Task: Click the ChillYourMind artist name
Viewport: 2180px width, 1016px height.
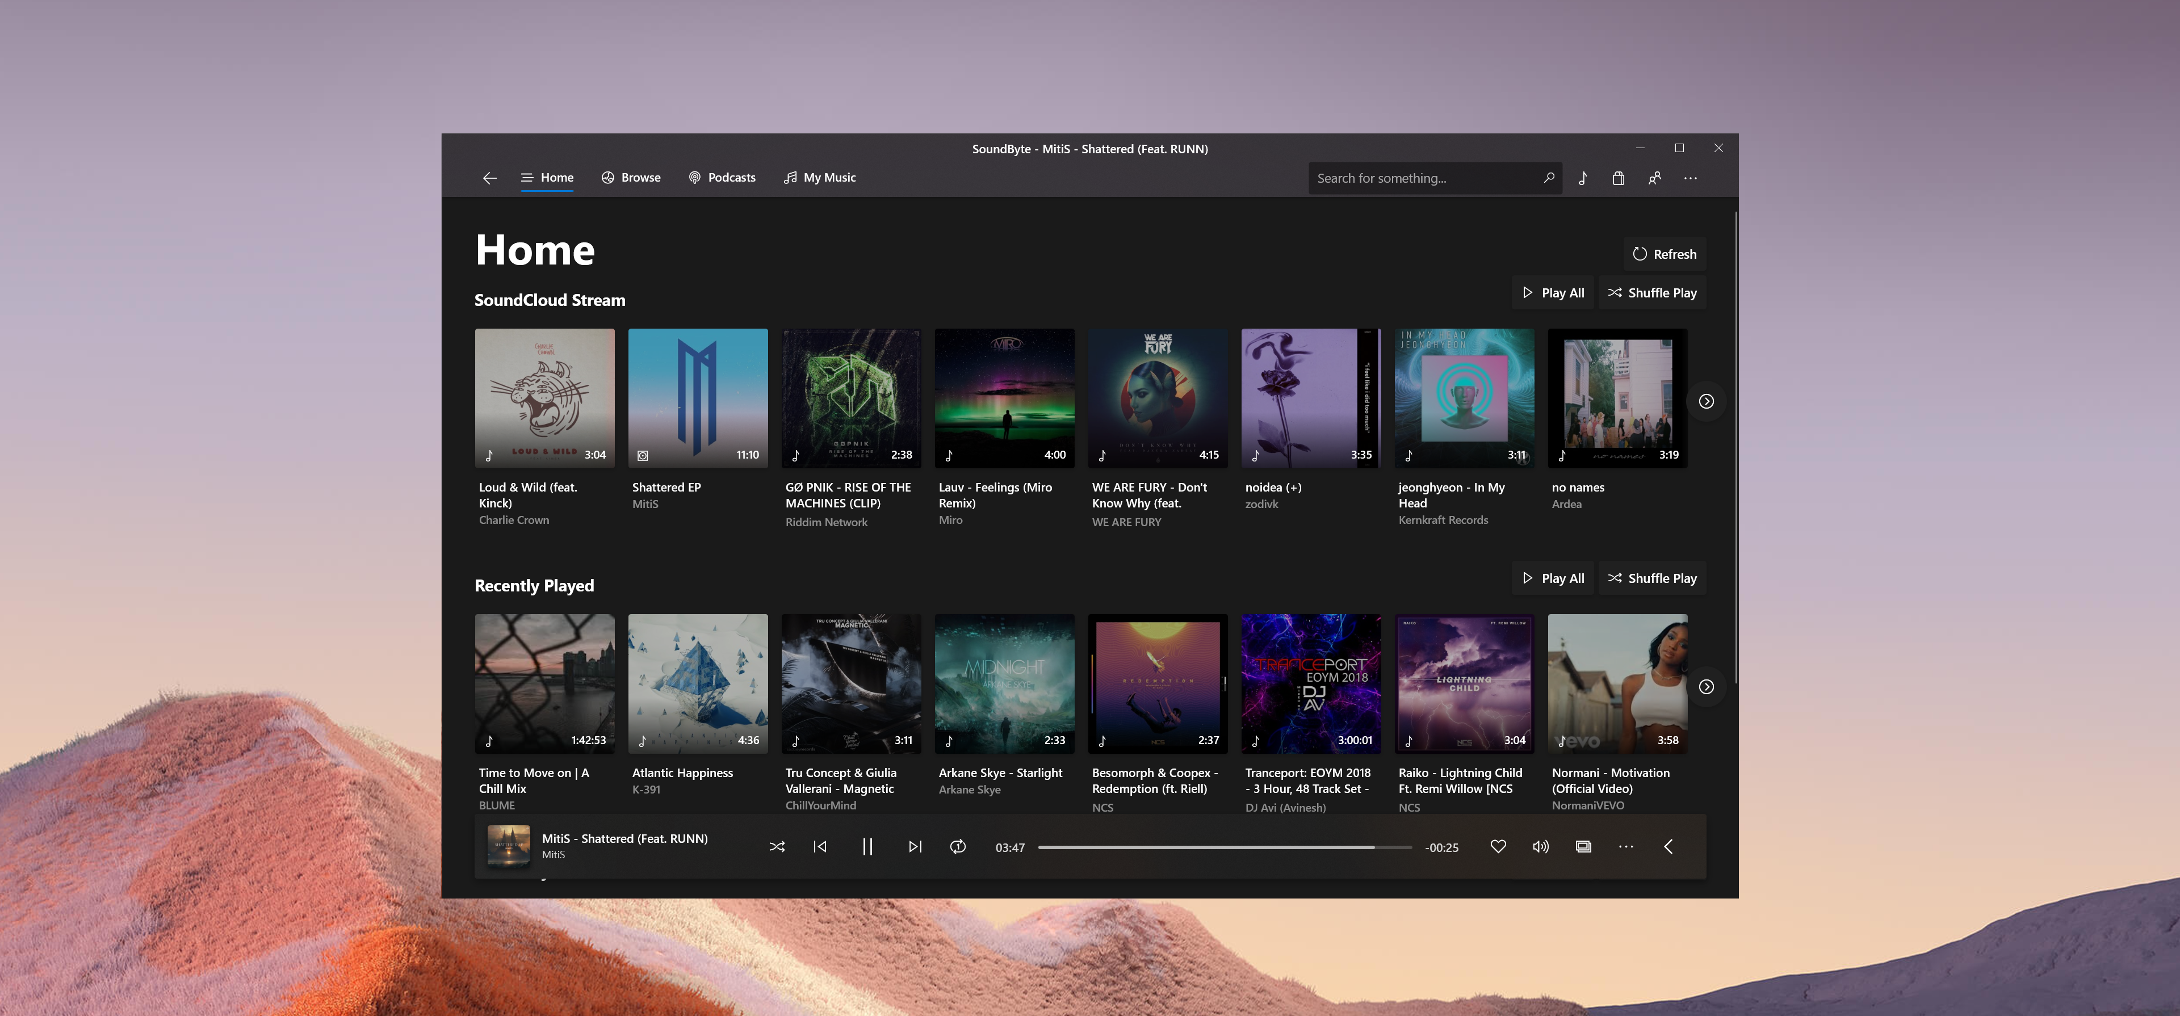Action: click(x=820, y=805)
